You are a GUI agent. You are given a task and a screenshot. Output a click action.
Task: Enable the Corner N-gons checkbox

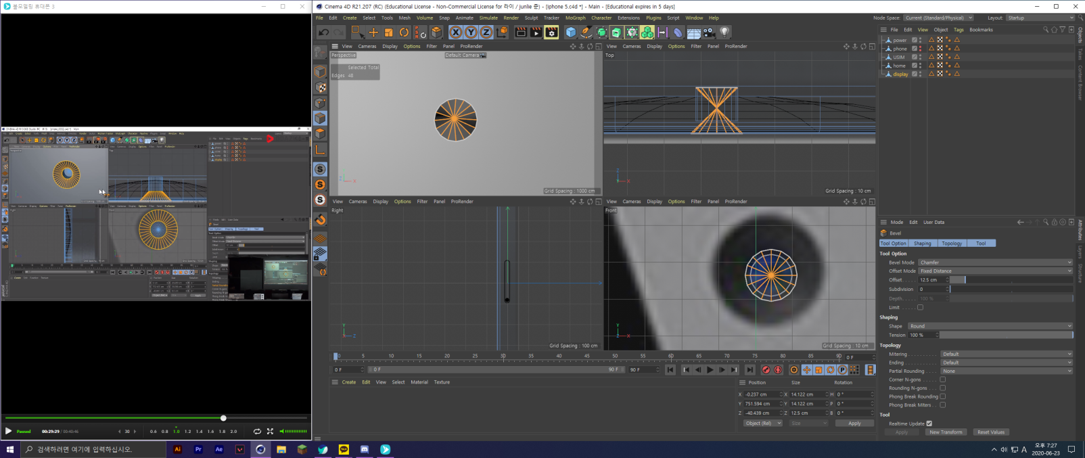pos(943,380)
